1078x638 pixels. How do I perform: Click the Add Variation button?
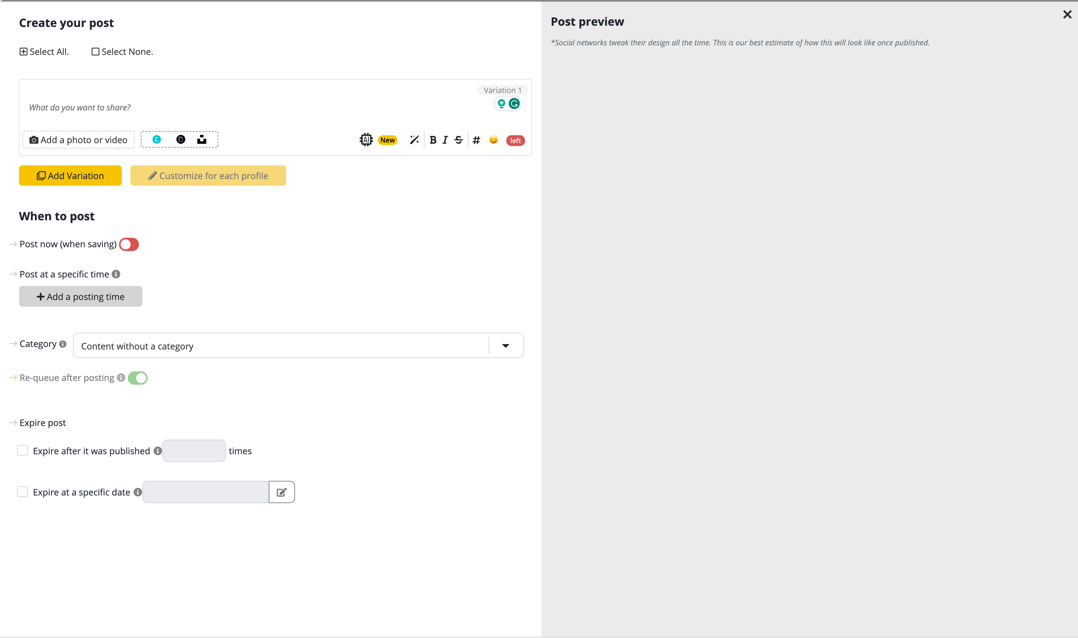[x=70, y=176]
